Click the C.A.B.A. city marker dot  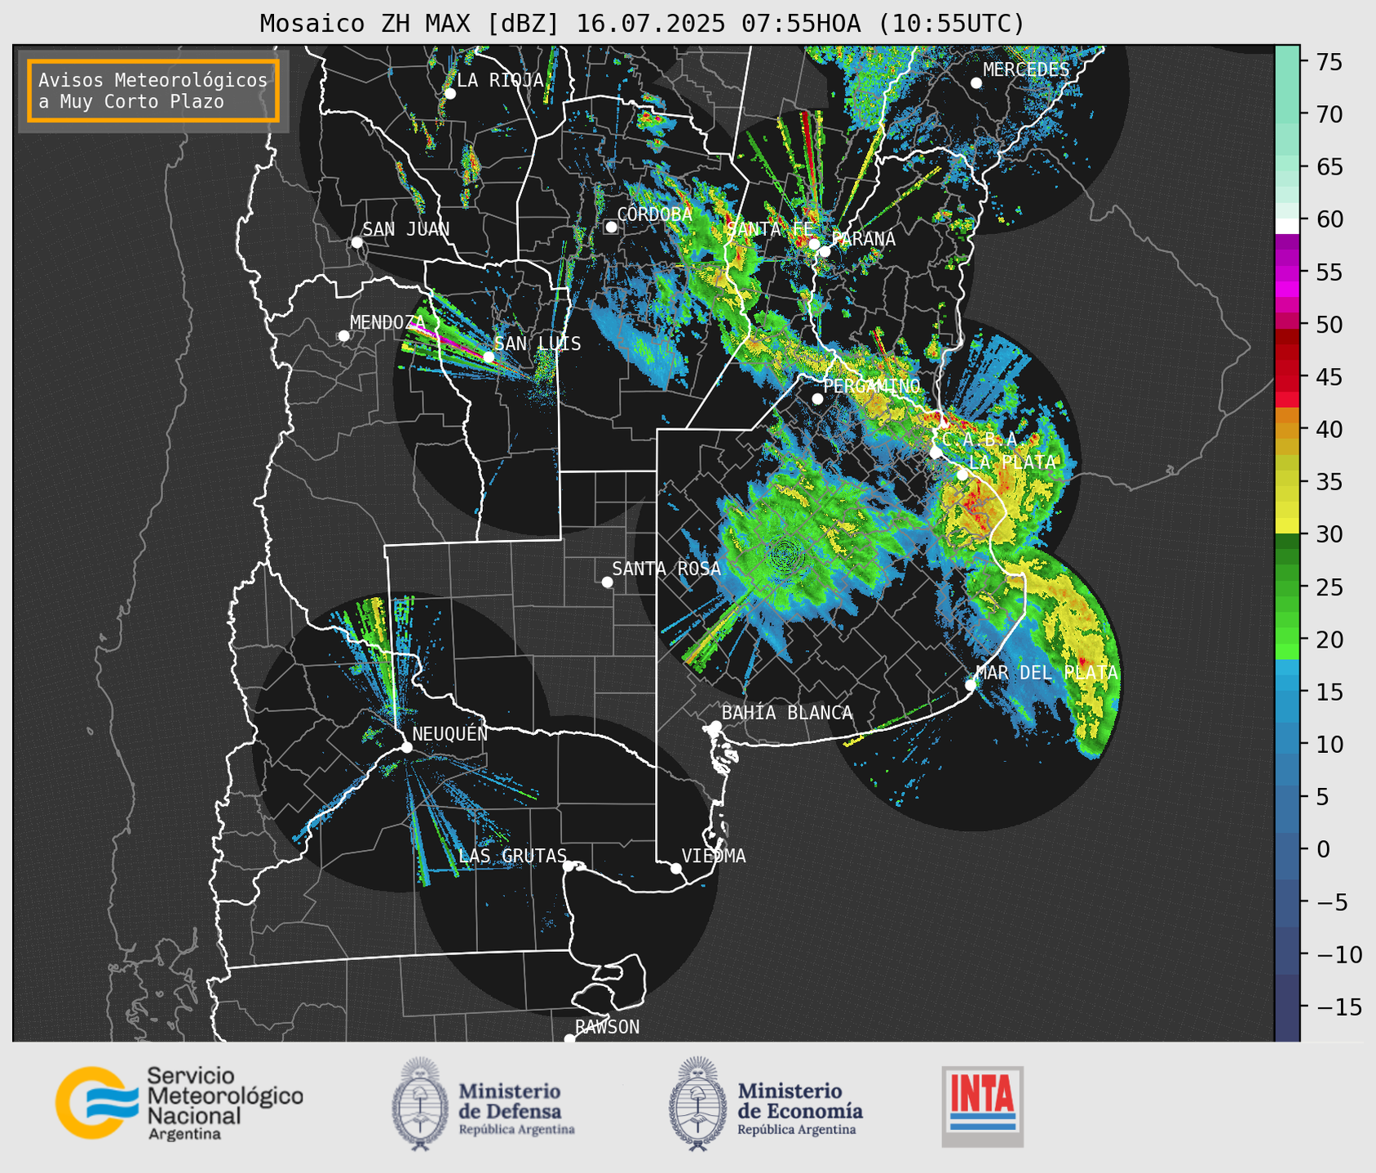click(936, 453)
